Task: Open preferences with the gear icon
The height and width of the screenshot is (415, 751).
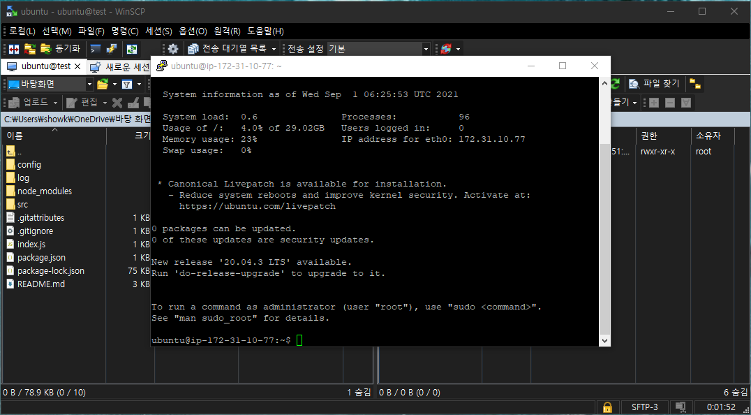Action: [x=173, y=49]
